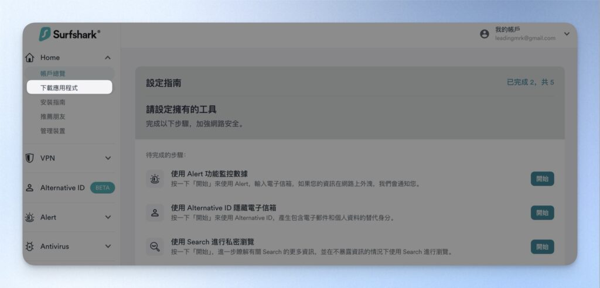Expand the Alert section chevron

click(x=108, y=217)
